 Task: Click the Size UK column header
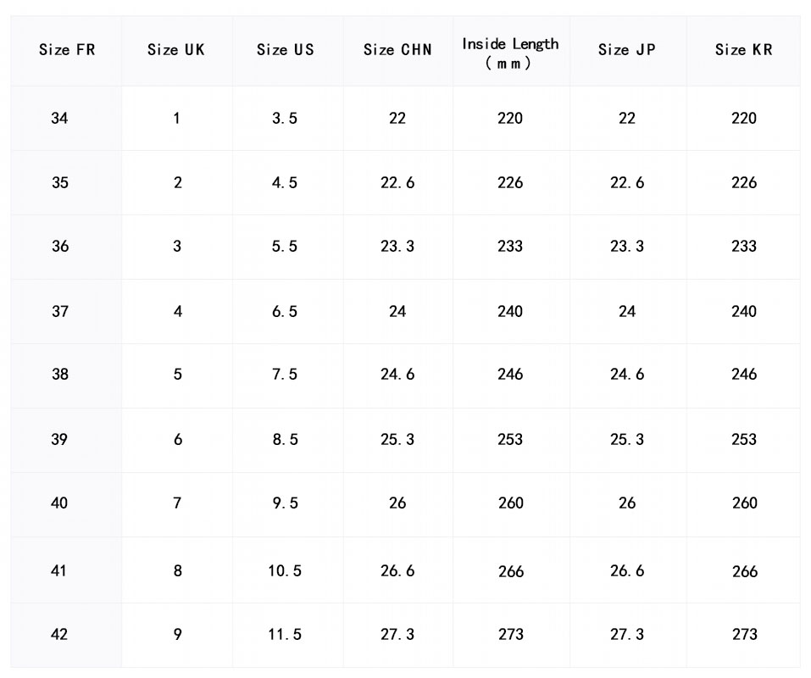[176, 50]
